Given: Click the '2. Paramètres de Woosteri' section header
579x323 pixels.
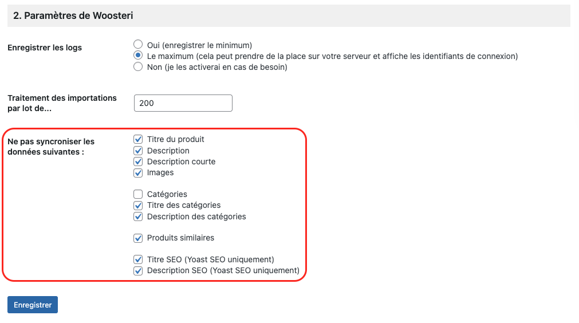Looking at the screenshot, I should click(x=73, y=16).
